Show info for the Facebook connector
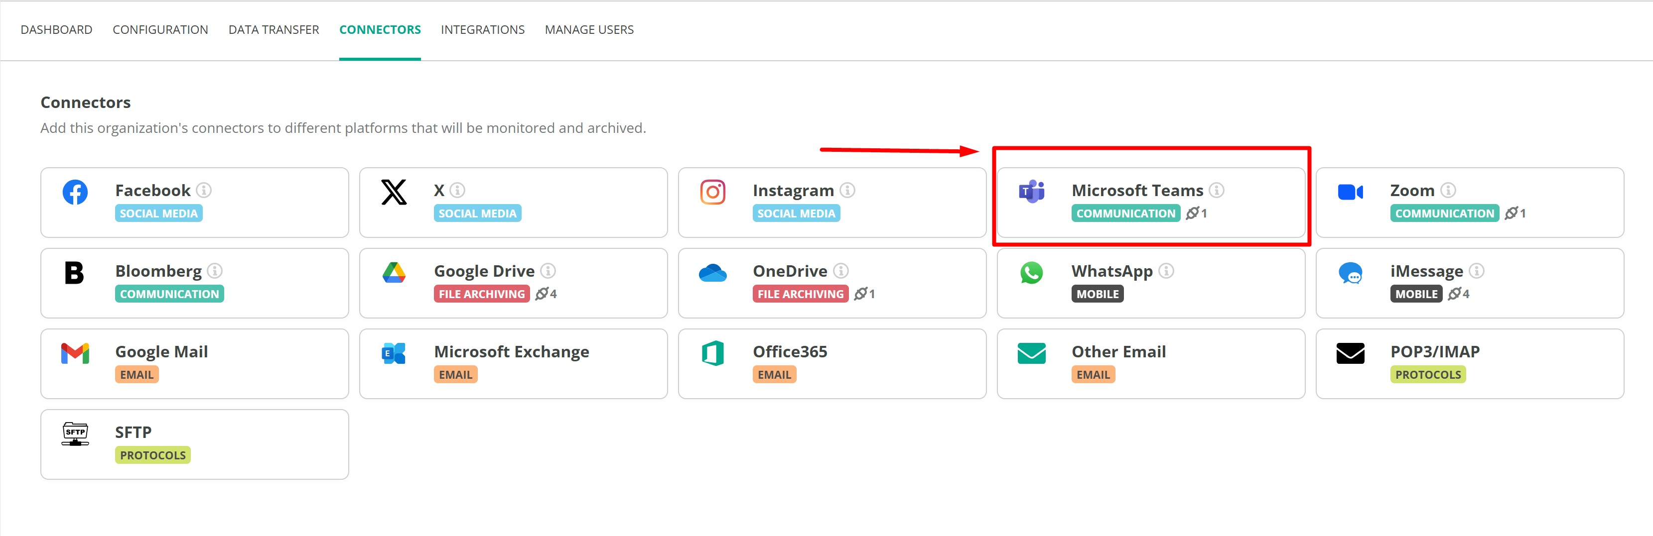 click(203, 191)
